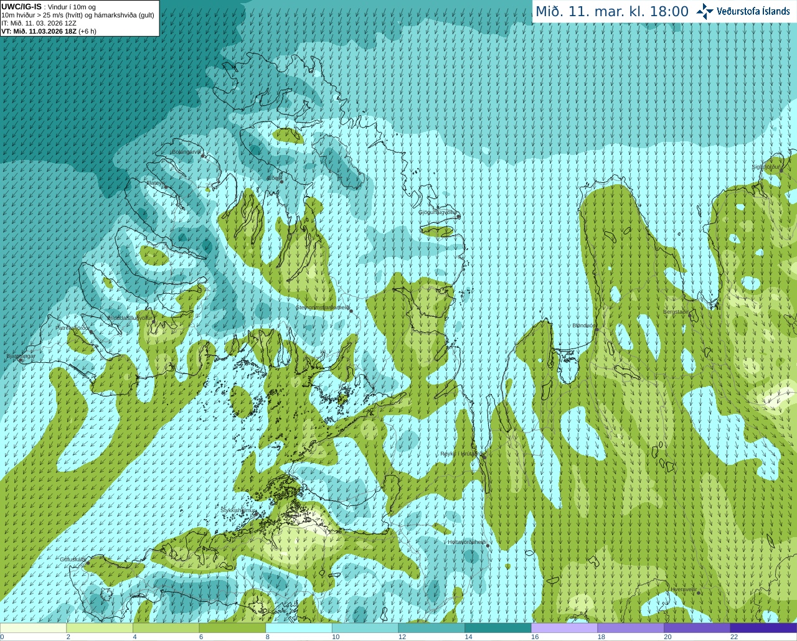Click the 20–22 m/s violet swatch

(x=697, y=628)
